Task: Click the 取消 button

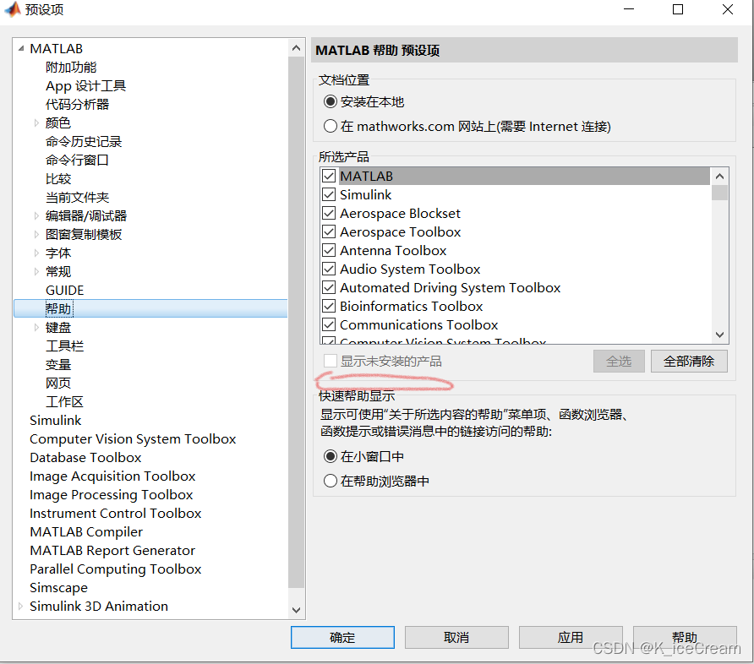Action: tap(456, 637)
